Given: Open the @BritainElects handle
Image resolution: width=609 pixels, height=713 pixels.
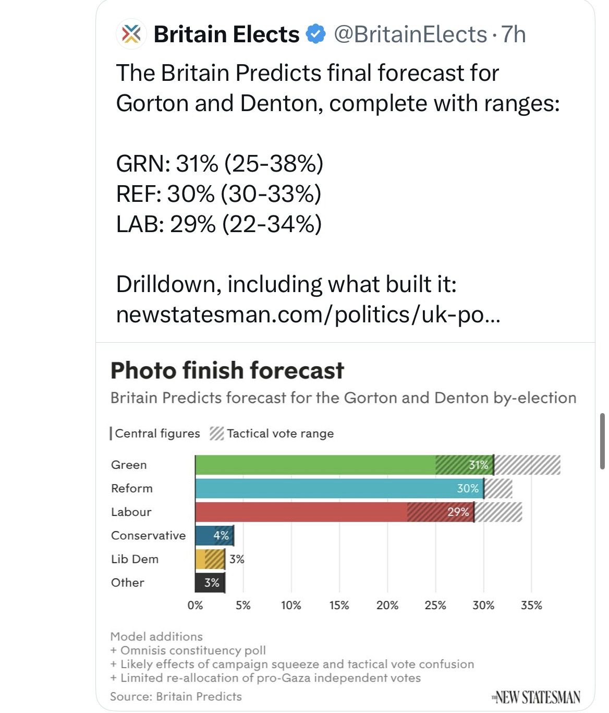Looking at the screenshot, I should pyautogui.click(x=410, y=34).
